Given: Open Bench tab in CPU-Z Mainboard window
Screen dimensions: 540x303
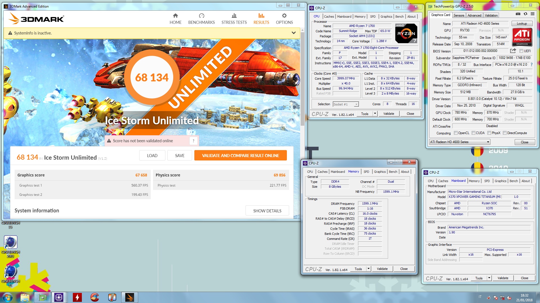Looking at the screenshot, I should coord(514,181).
